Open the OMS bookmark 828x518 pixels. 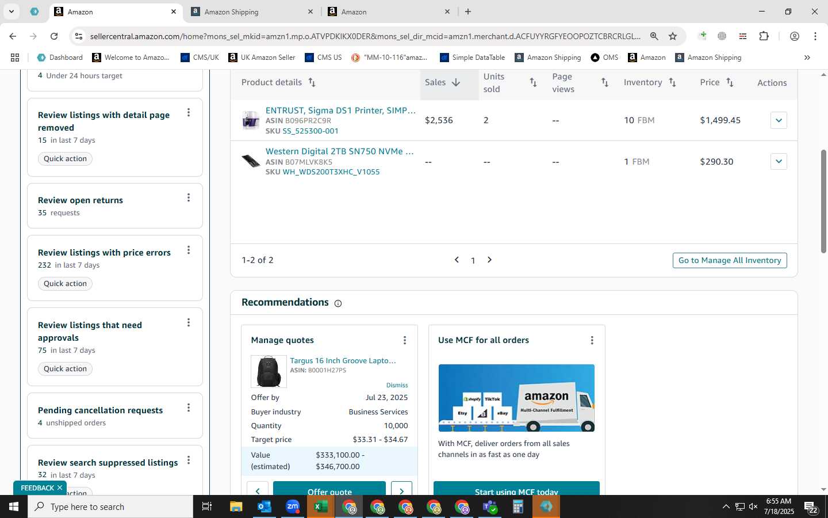[605, 58]
